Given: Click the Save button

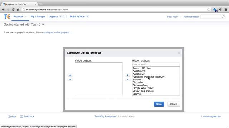Looking at the screenshot, I should point(159,104).
